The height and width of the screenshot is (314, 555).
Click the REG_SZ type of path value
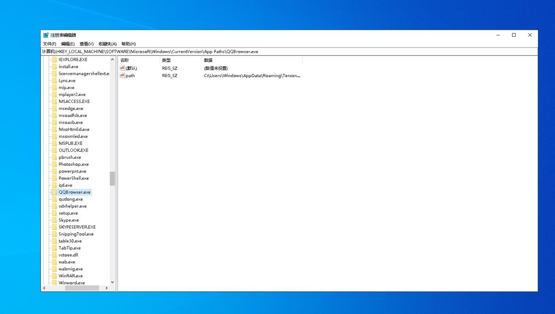pos(170,76)
